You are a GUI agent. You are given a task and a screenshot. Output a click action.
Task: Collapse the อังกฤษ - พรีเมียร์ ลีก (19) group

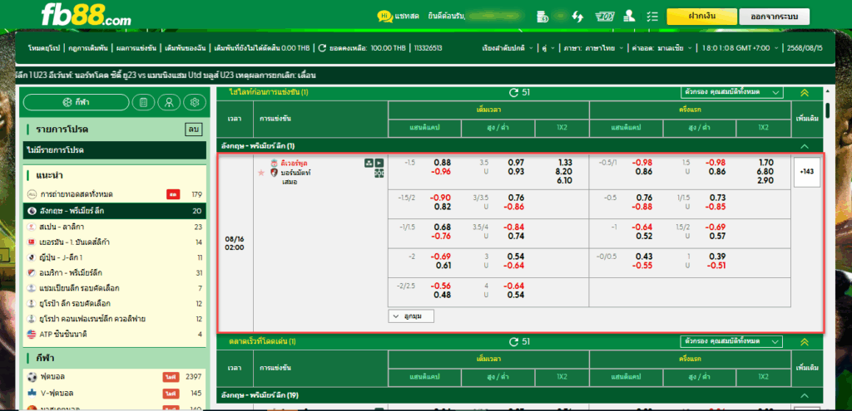click(x=805, y=395)
